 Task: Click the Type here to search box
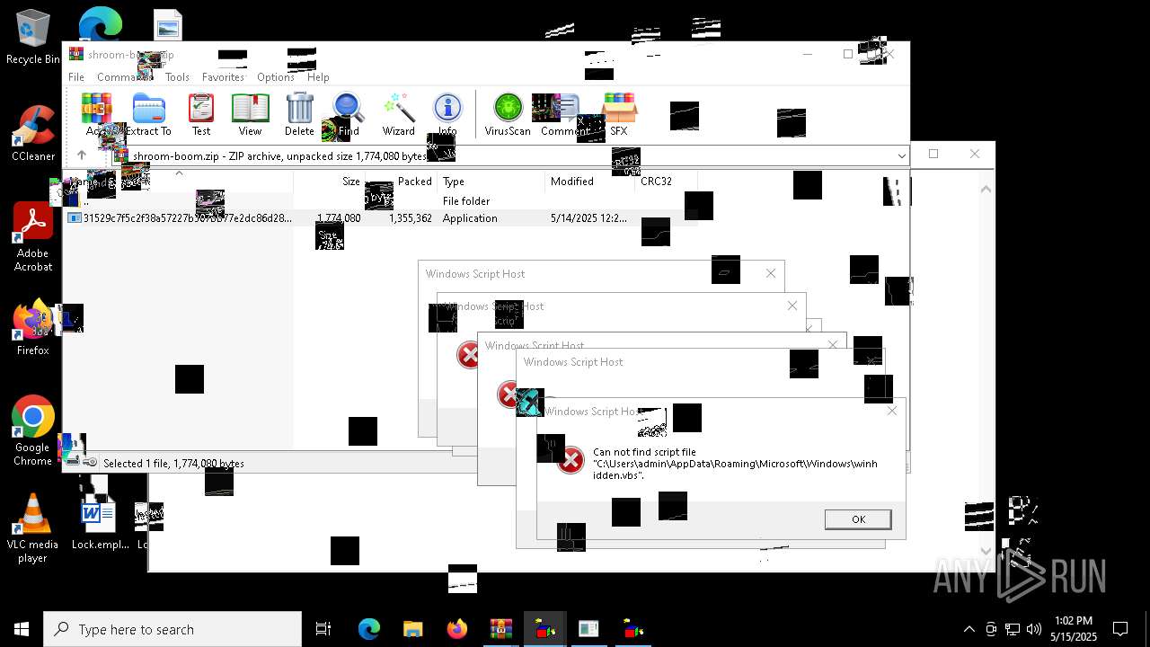172,629
